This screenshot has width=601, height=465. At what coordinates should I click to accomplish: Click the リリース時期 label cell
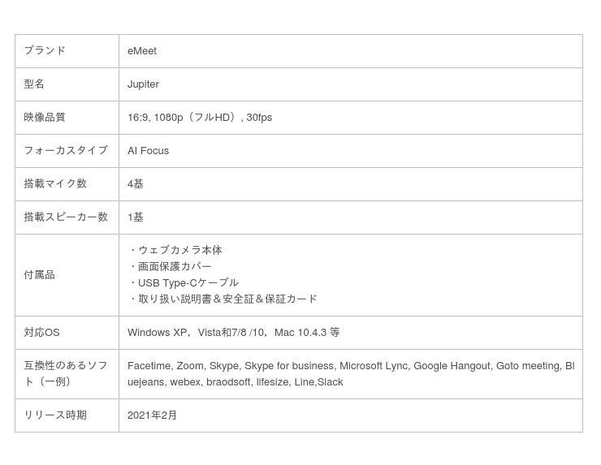coord(55,415)
